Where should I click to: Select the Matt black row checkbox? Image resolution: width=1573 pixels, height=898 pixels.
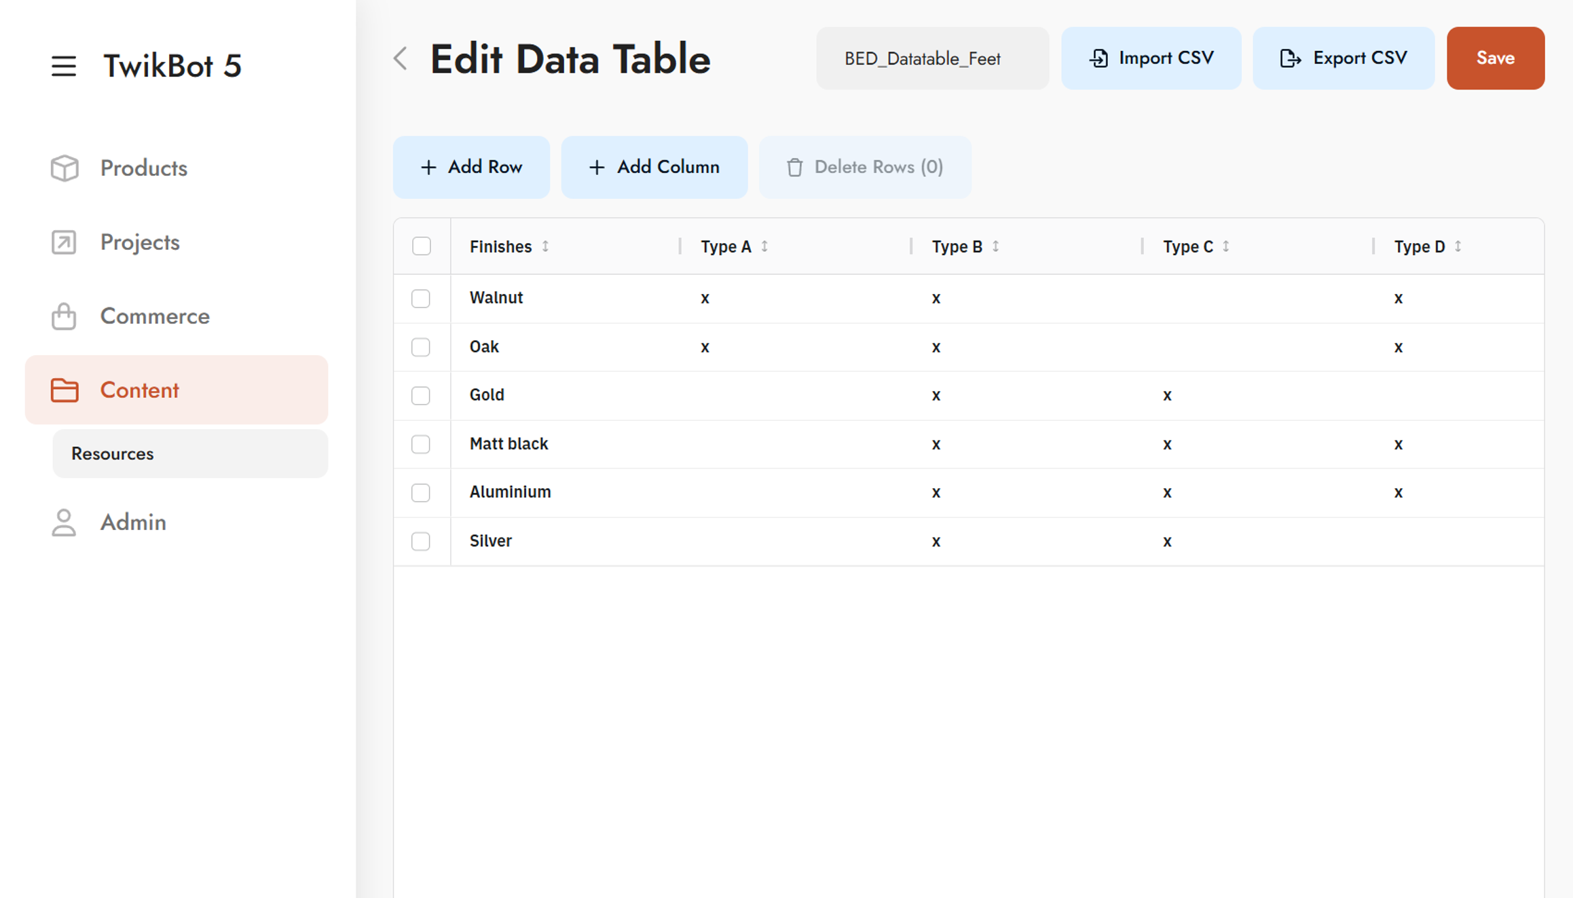click(x=421, y=445)
